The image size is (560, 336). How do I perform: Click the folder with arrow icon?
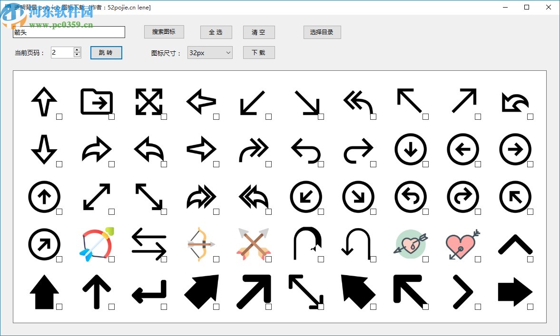(x=97, y=102)
